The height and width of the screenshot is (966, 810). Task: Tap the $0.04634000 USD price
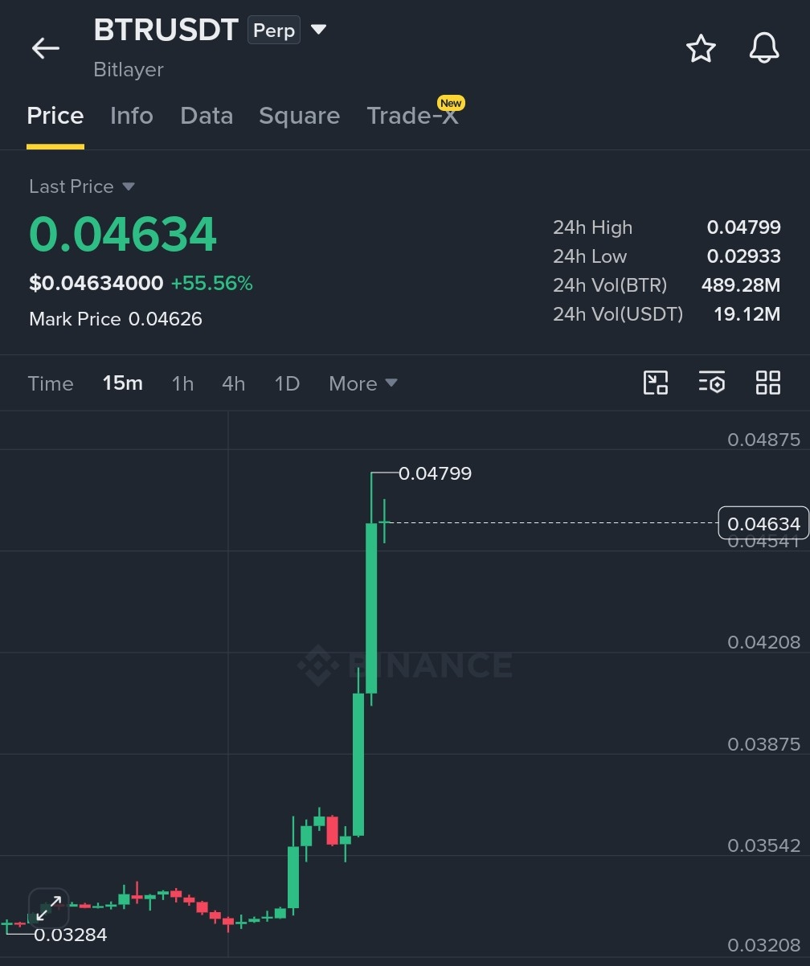tap(96, 283)
